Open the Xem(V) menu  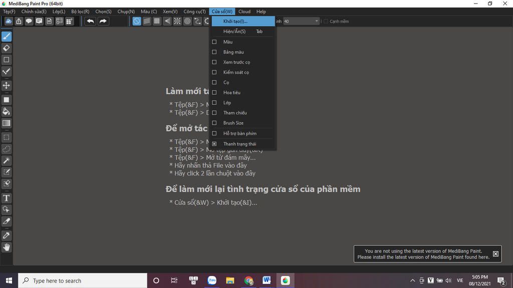170,11
